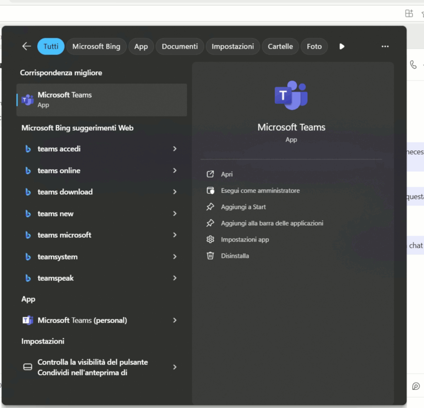Open the Impostazioni filter tab
The width and height of the screenshot is (424, 408).
pos(233,46)
